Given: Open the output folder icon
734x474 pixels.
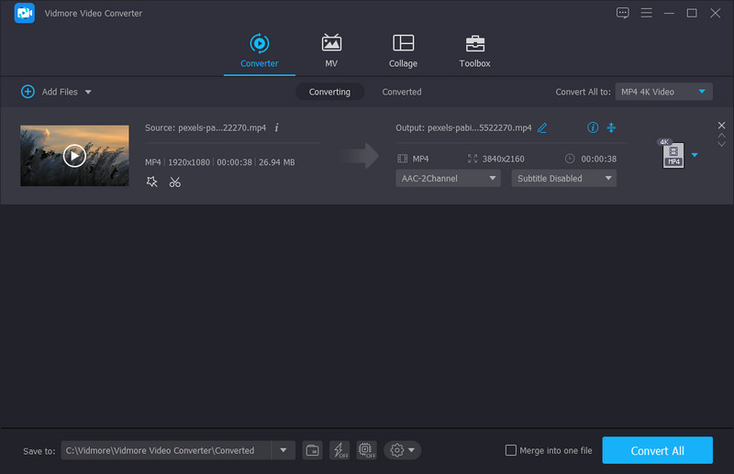Looking at the screenshot, I should point(313,450).
